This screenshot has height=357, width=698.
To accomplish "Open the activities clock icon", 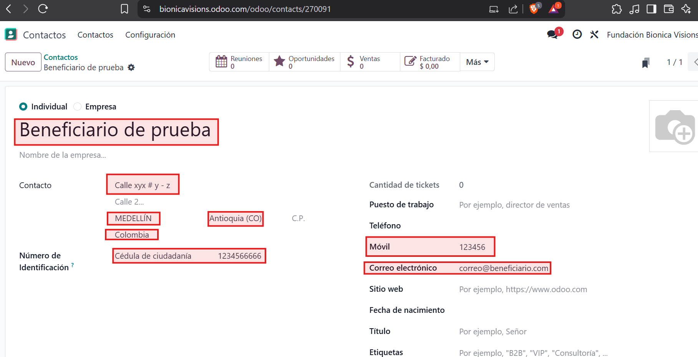I will [577, 35].
